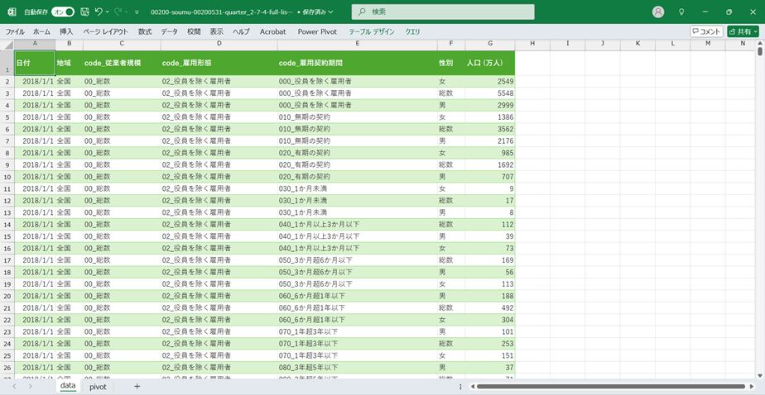Open the Undo history dropdown arrow
The height and width of the screenshot is (395, 765).
click(x=108, y=12)
